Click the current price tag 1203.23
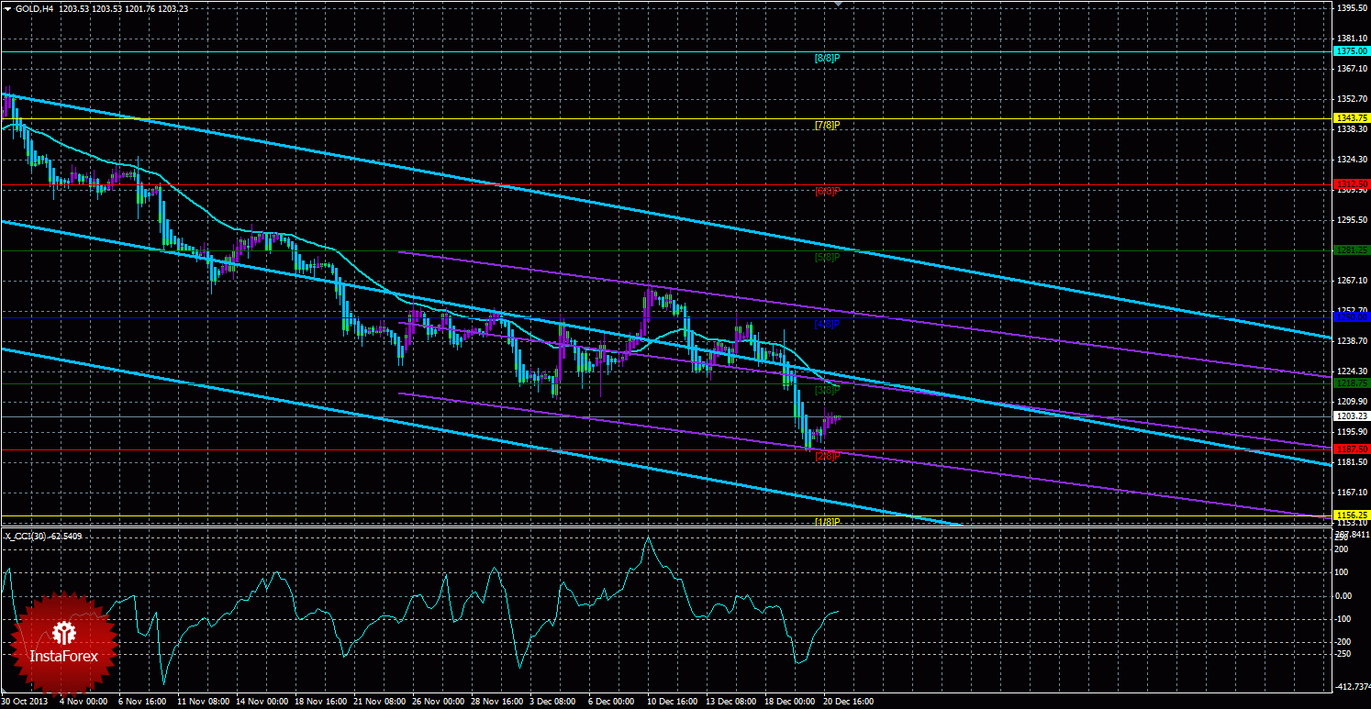 [x=1351, y=416]
